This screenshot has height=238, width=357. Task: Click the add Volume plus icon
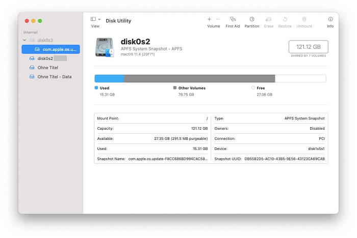point(209,19)
